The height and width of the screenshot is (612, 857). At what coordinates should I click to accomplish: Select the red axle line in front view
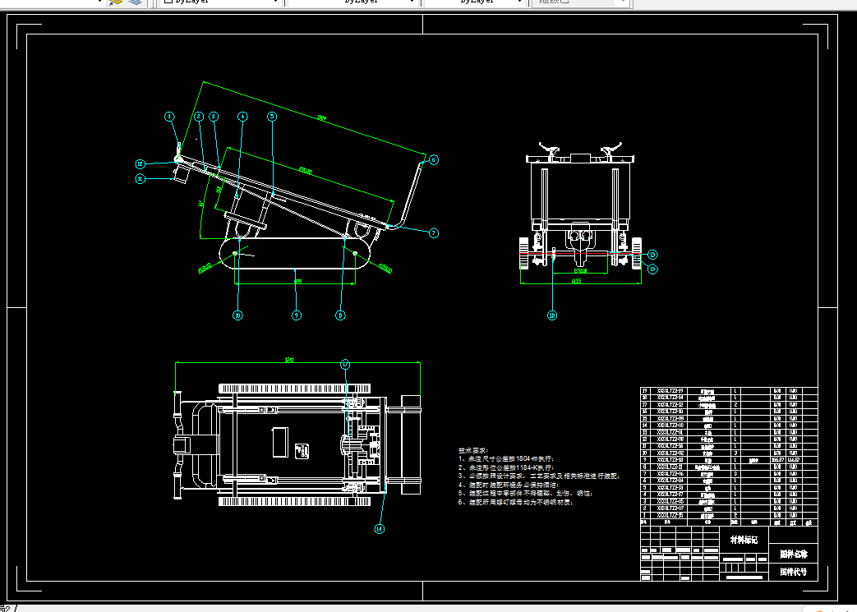tap(580, 254)
